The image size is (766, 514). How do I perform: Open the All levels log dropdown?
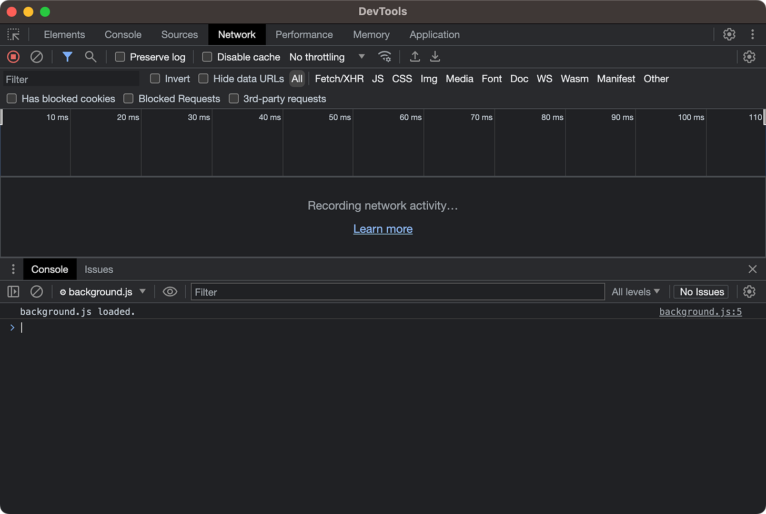(x=636, y=292)
